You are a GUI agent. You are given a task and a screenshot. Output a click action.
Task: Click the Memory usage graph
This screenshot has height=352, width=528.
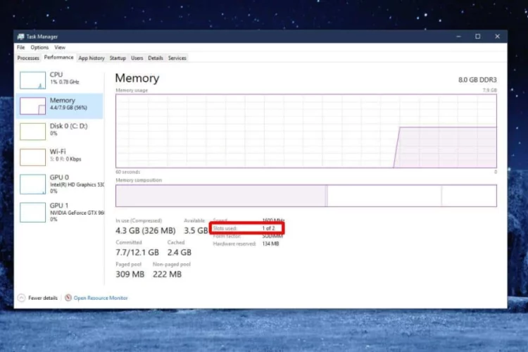click(x=306, y=131)
